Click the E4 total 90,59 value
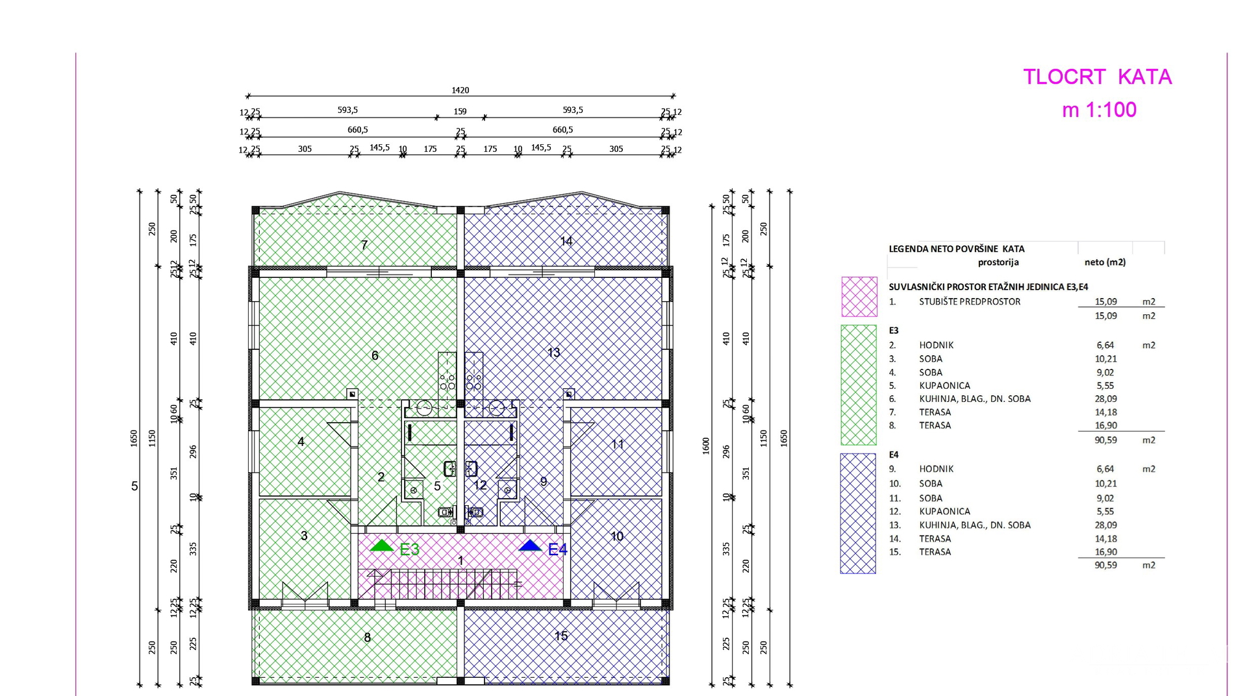 point(1105,565)
